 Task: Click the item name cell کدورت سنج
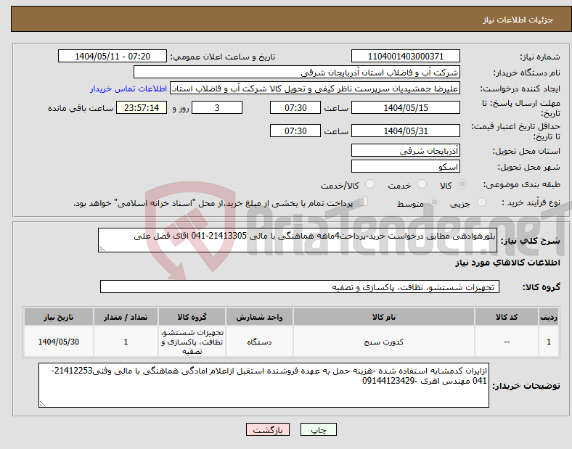(x=384, y=342)
